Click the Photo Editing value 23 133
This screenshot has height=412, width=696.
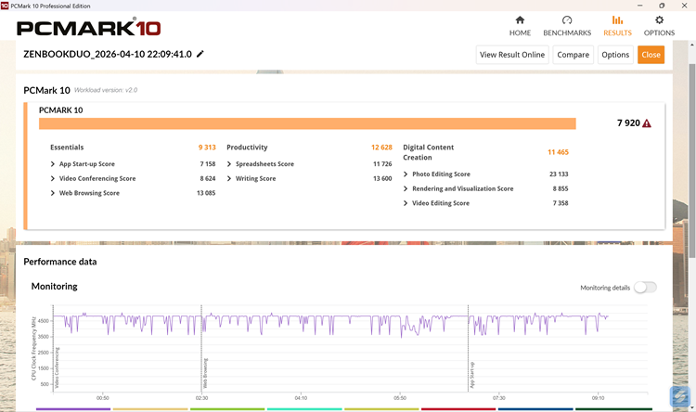point(559,174)
